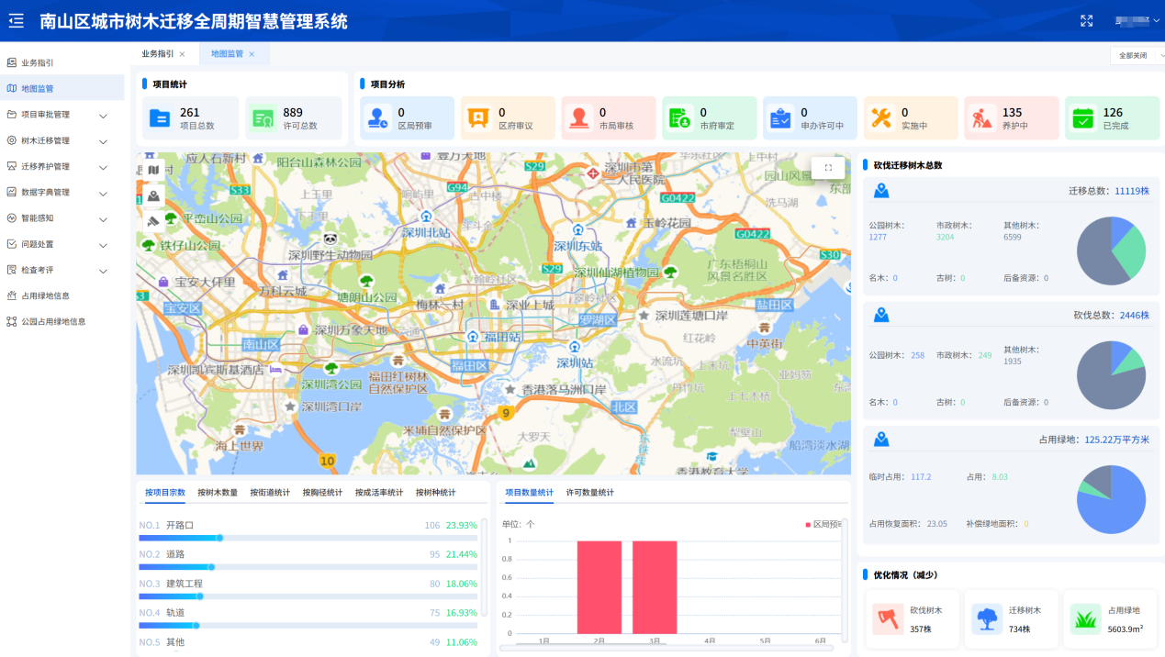Screen dimensions: 1165x657
Task: Click the map layer switch icon
Action: (x=152, y=171)
